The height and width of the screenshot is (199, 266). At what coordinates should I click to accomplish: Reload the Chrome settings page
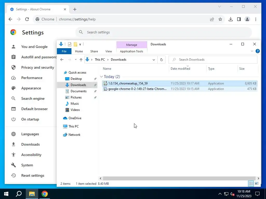pos(27,19)
